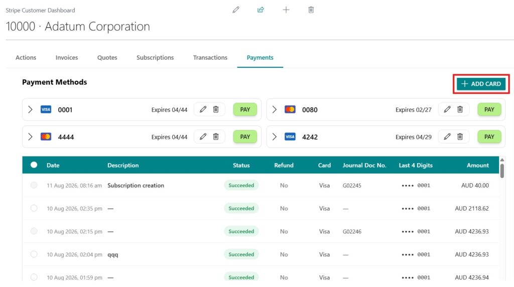
Task: Click the Visa logo of card 0001
Action: tap(46, 109)
